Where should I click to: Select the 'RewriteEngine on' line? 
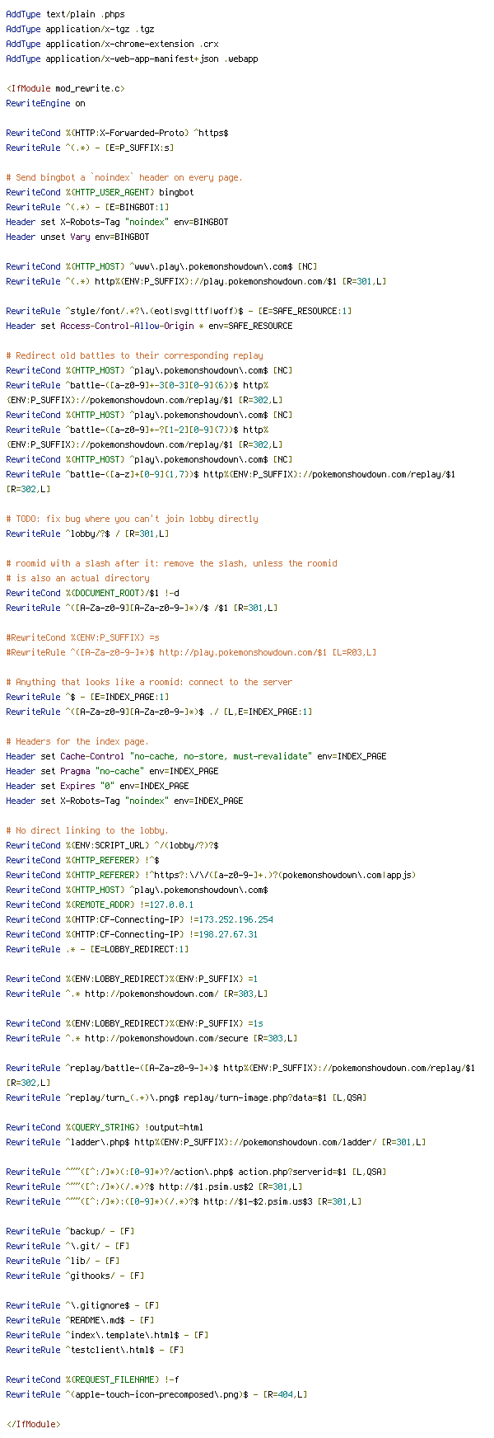(x=45, y=104)
